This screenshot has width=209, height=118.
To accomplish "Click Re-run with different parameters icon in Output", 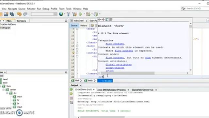I will pos(71,94).
